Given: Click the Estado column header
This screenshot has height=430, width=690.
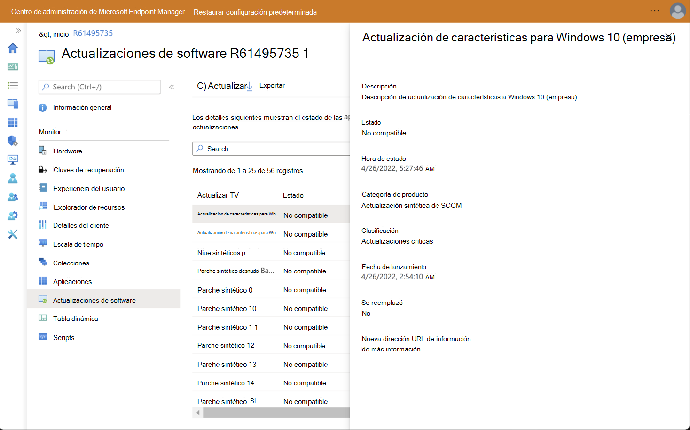Looking at the screenshot, I should pyautogui.click(x=293, y=195).
